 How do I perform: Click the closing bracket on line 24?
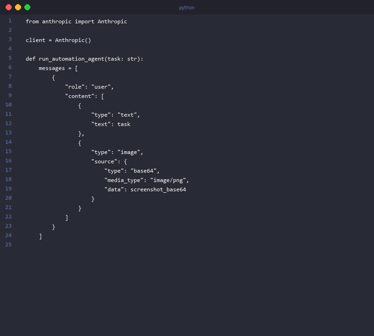(x=41, y=236)
